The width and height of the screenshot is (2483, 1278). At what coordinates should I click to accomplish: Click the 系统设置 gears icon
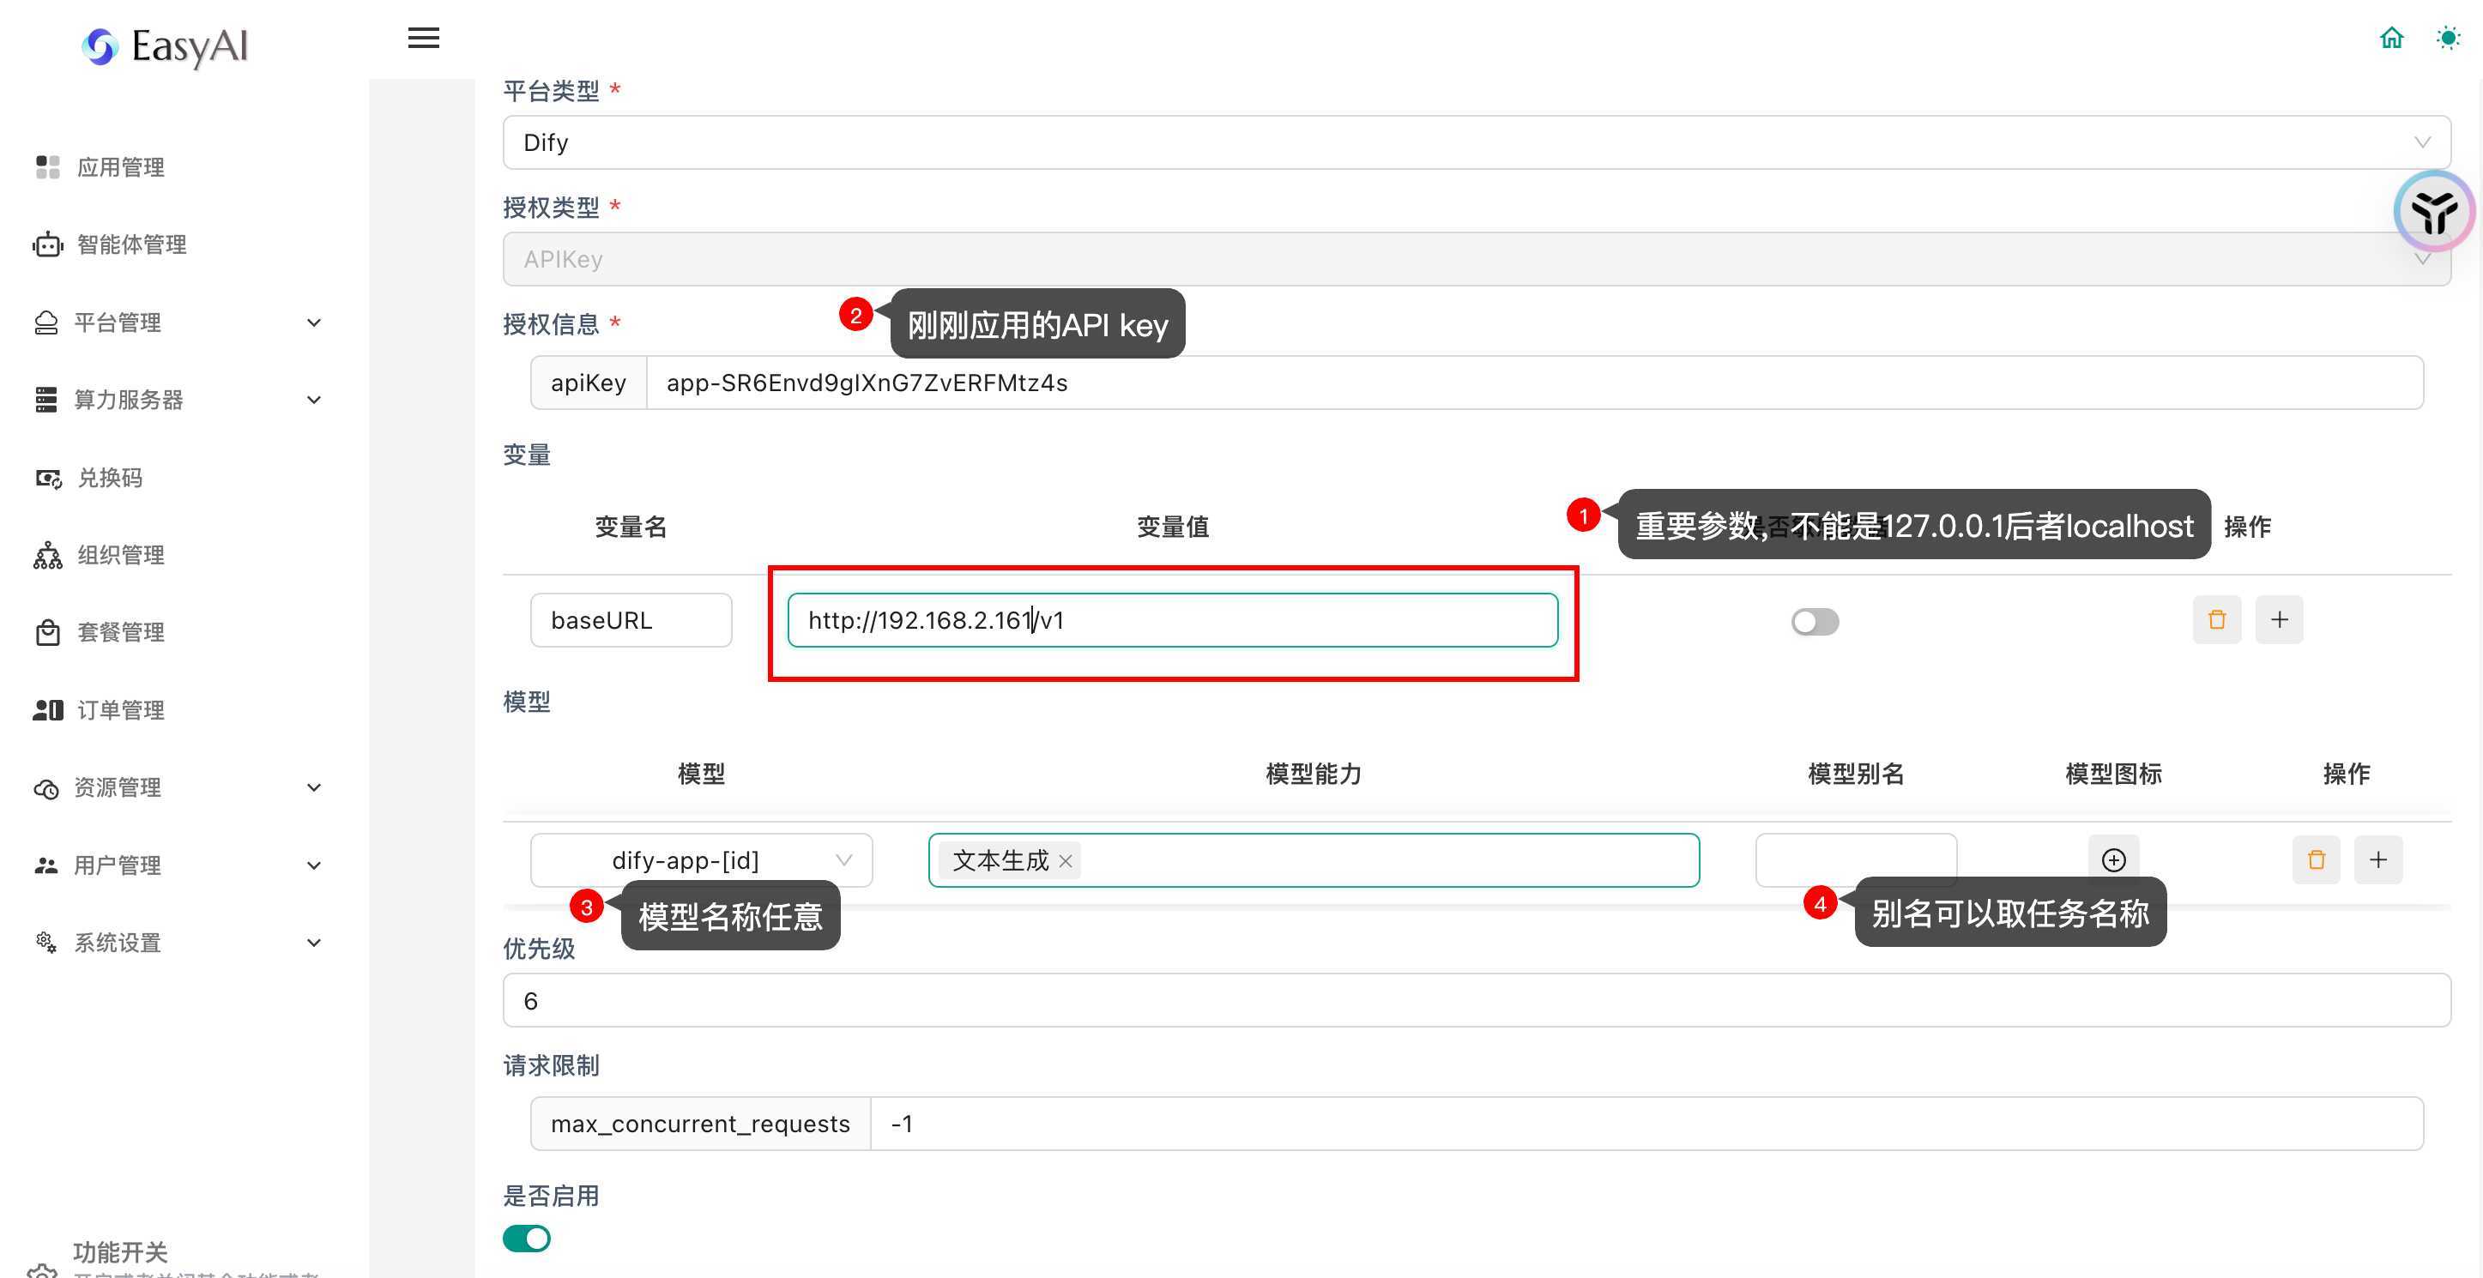coord(46,943)
